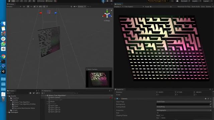Viewport: 214px width, 120px height.
Task: Open the Free Aspect dropdown
Action: pyautogui.click(x=134, y=7)
